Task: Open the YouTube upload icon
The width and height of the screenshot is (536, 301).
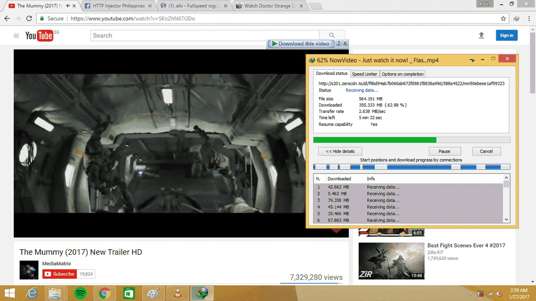Action: click(482, 35)
